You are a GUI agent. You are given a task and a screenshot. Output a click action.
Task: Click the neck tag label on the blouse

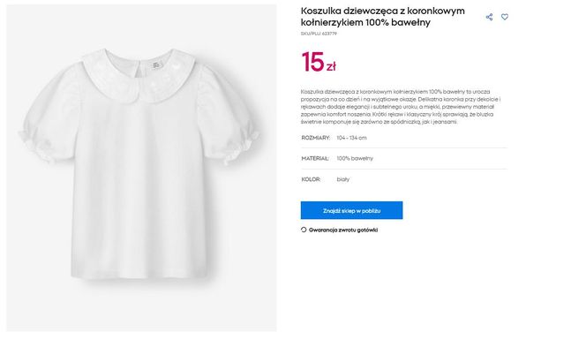pyautogui.click(x=155, y=65)
